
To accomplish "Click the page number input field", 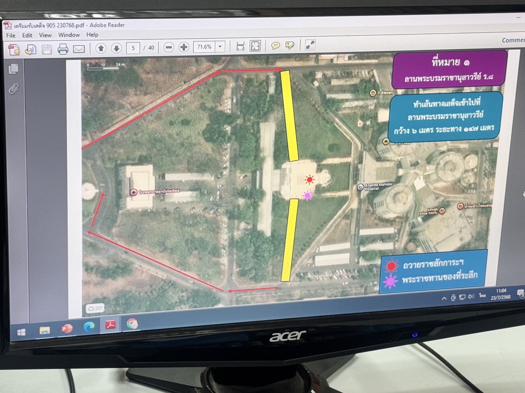I will point(133,48).
